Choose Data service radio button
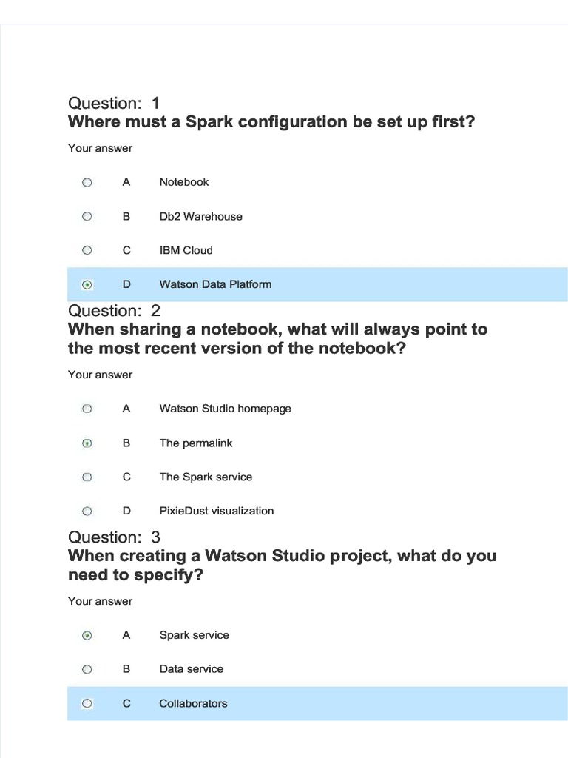The width and height of the screenshot is (568, 758). pyautogui.click(x=87, y=669)
